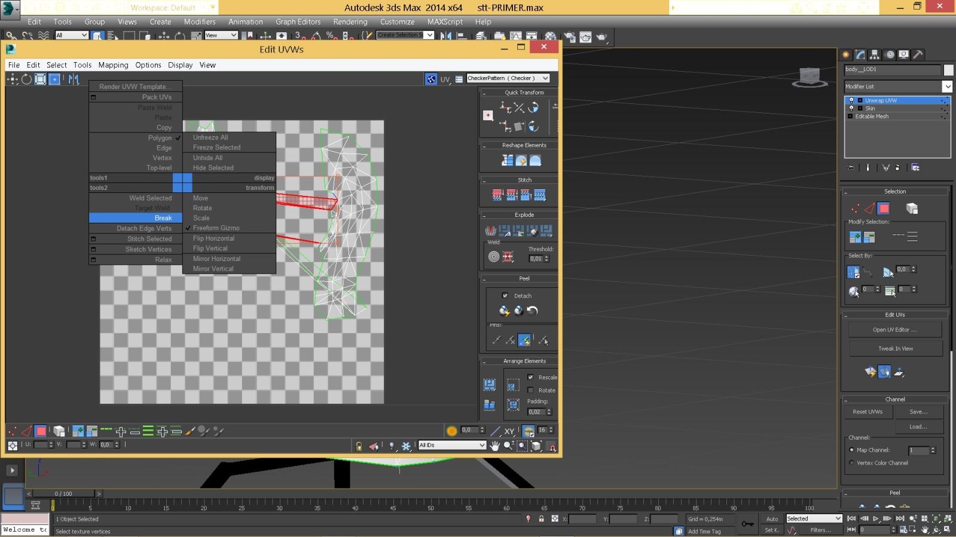
Task: Click the object color swatch beside body__LOD1
Action: click(948, 70)
